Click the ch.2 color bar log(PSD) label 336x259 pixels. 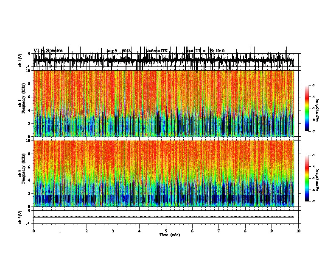click(317, 180)
